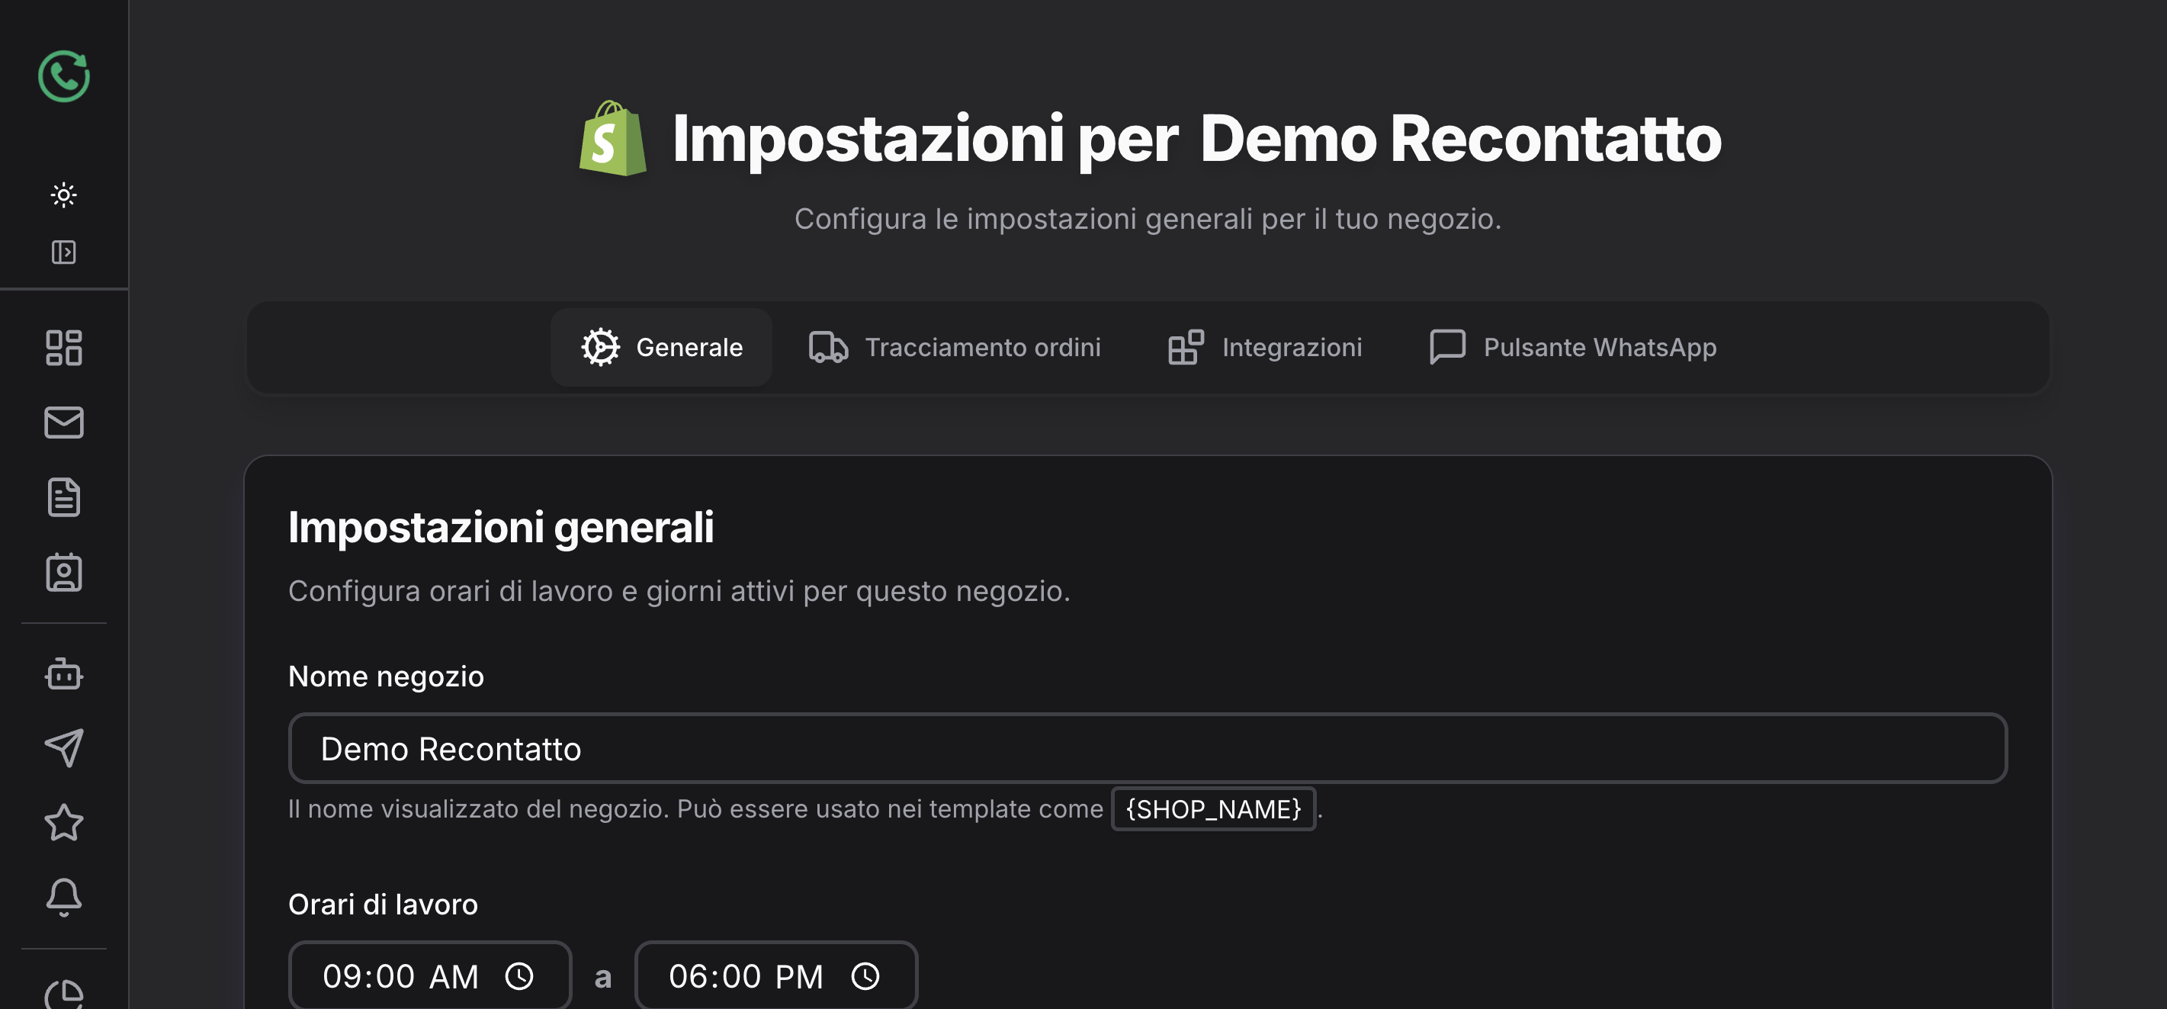Switch to Tracciamento ordini tab
The height and width of the screenshot is (1009, 2167).
(x=955, y=348)
